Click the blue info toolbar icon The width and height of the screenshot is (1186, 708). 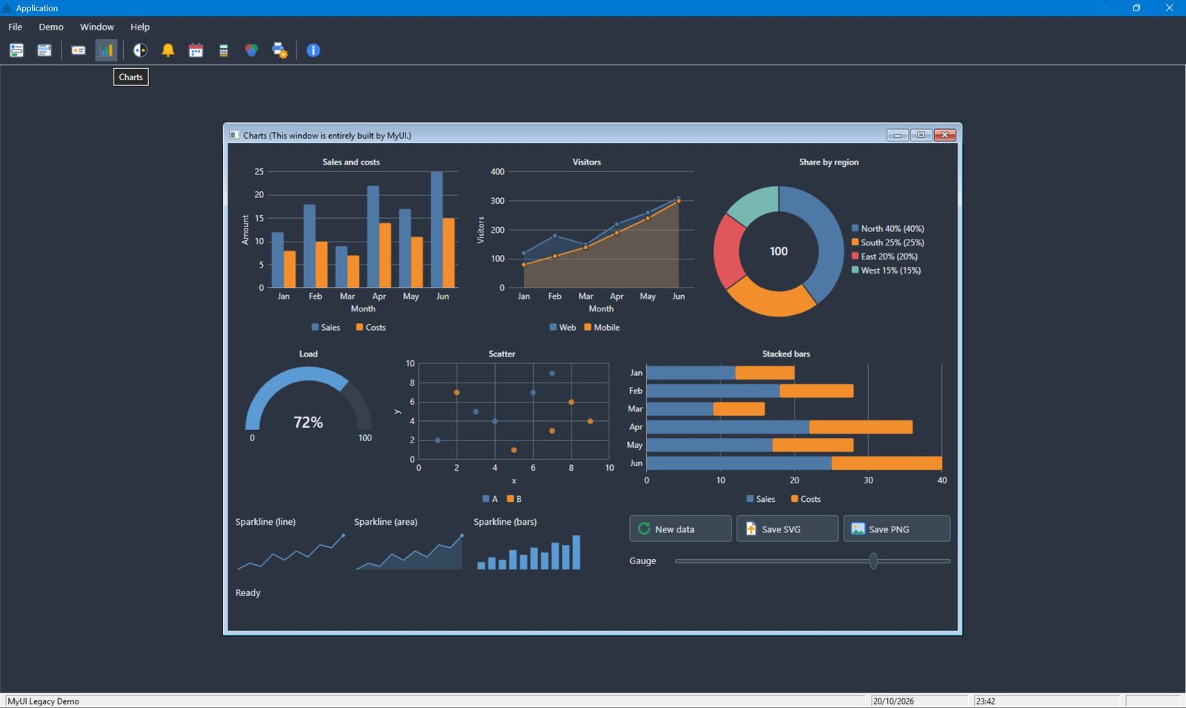point(314,50)
